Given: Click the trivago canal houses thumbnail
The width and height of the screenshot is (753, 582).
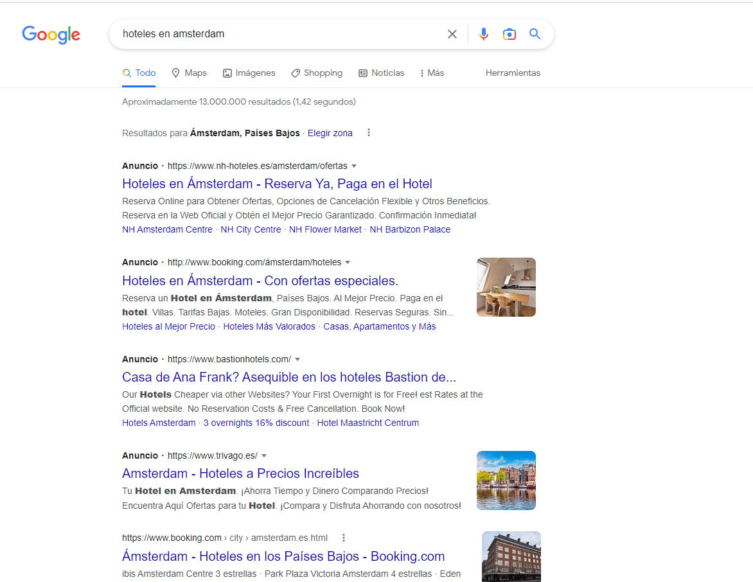Looking at the screenshot, I should click(506, 481).
